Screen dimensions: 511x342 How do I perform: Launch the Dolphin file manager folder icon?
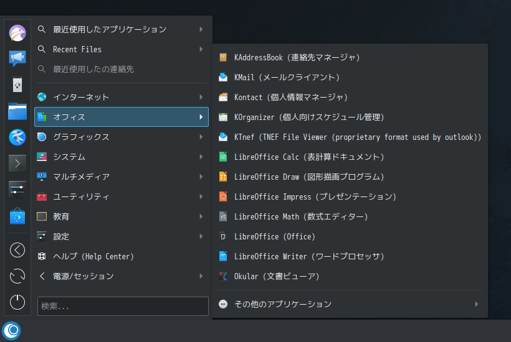pyautogui.click(x=17, y=111)
